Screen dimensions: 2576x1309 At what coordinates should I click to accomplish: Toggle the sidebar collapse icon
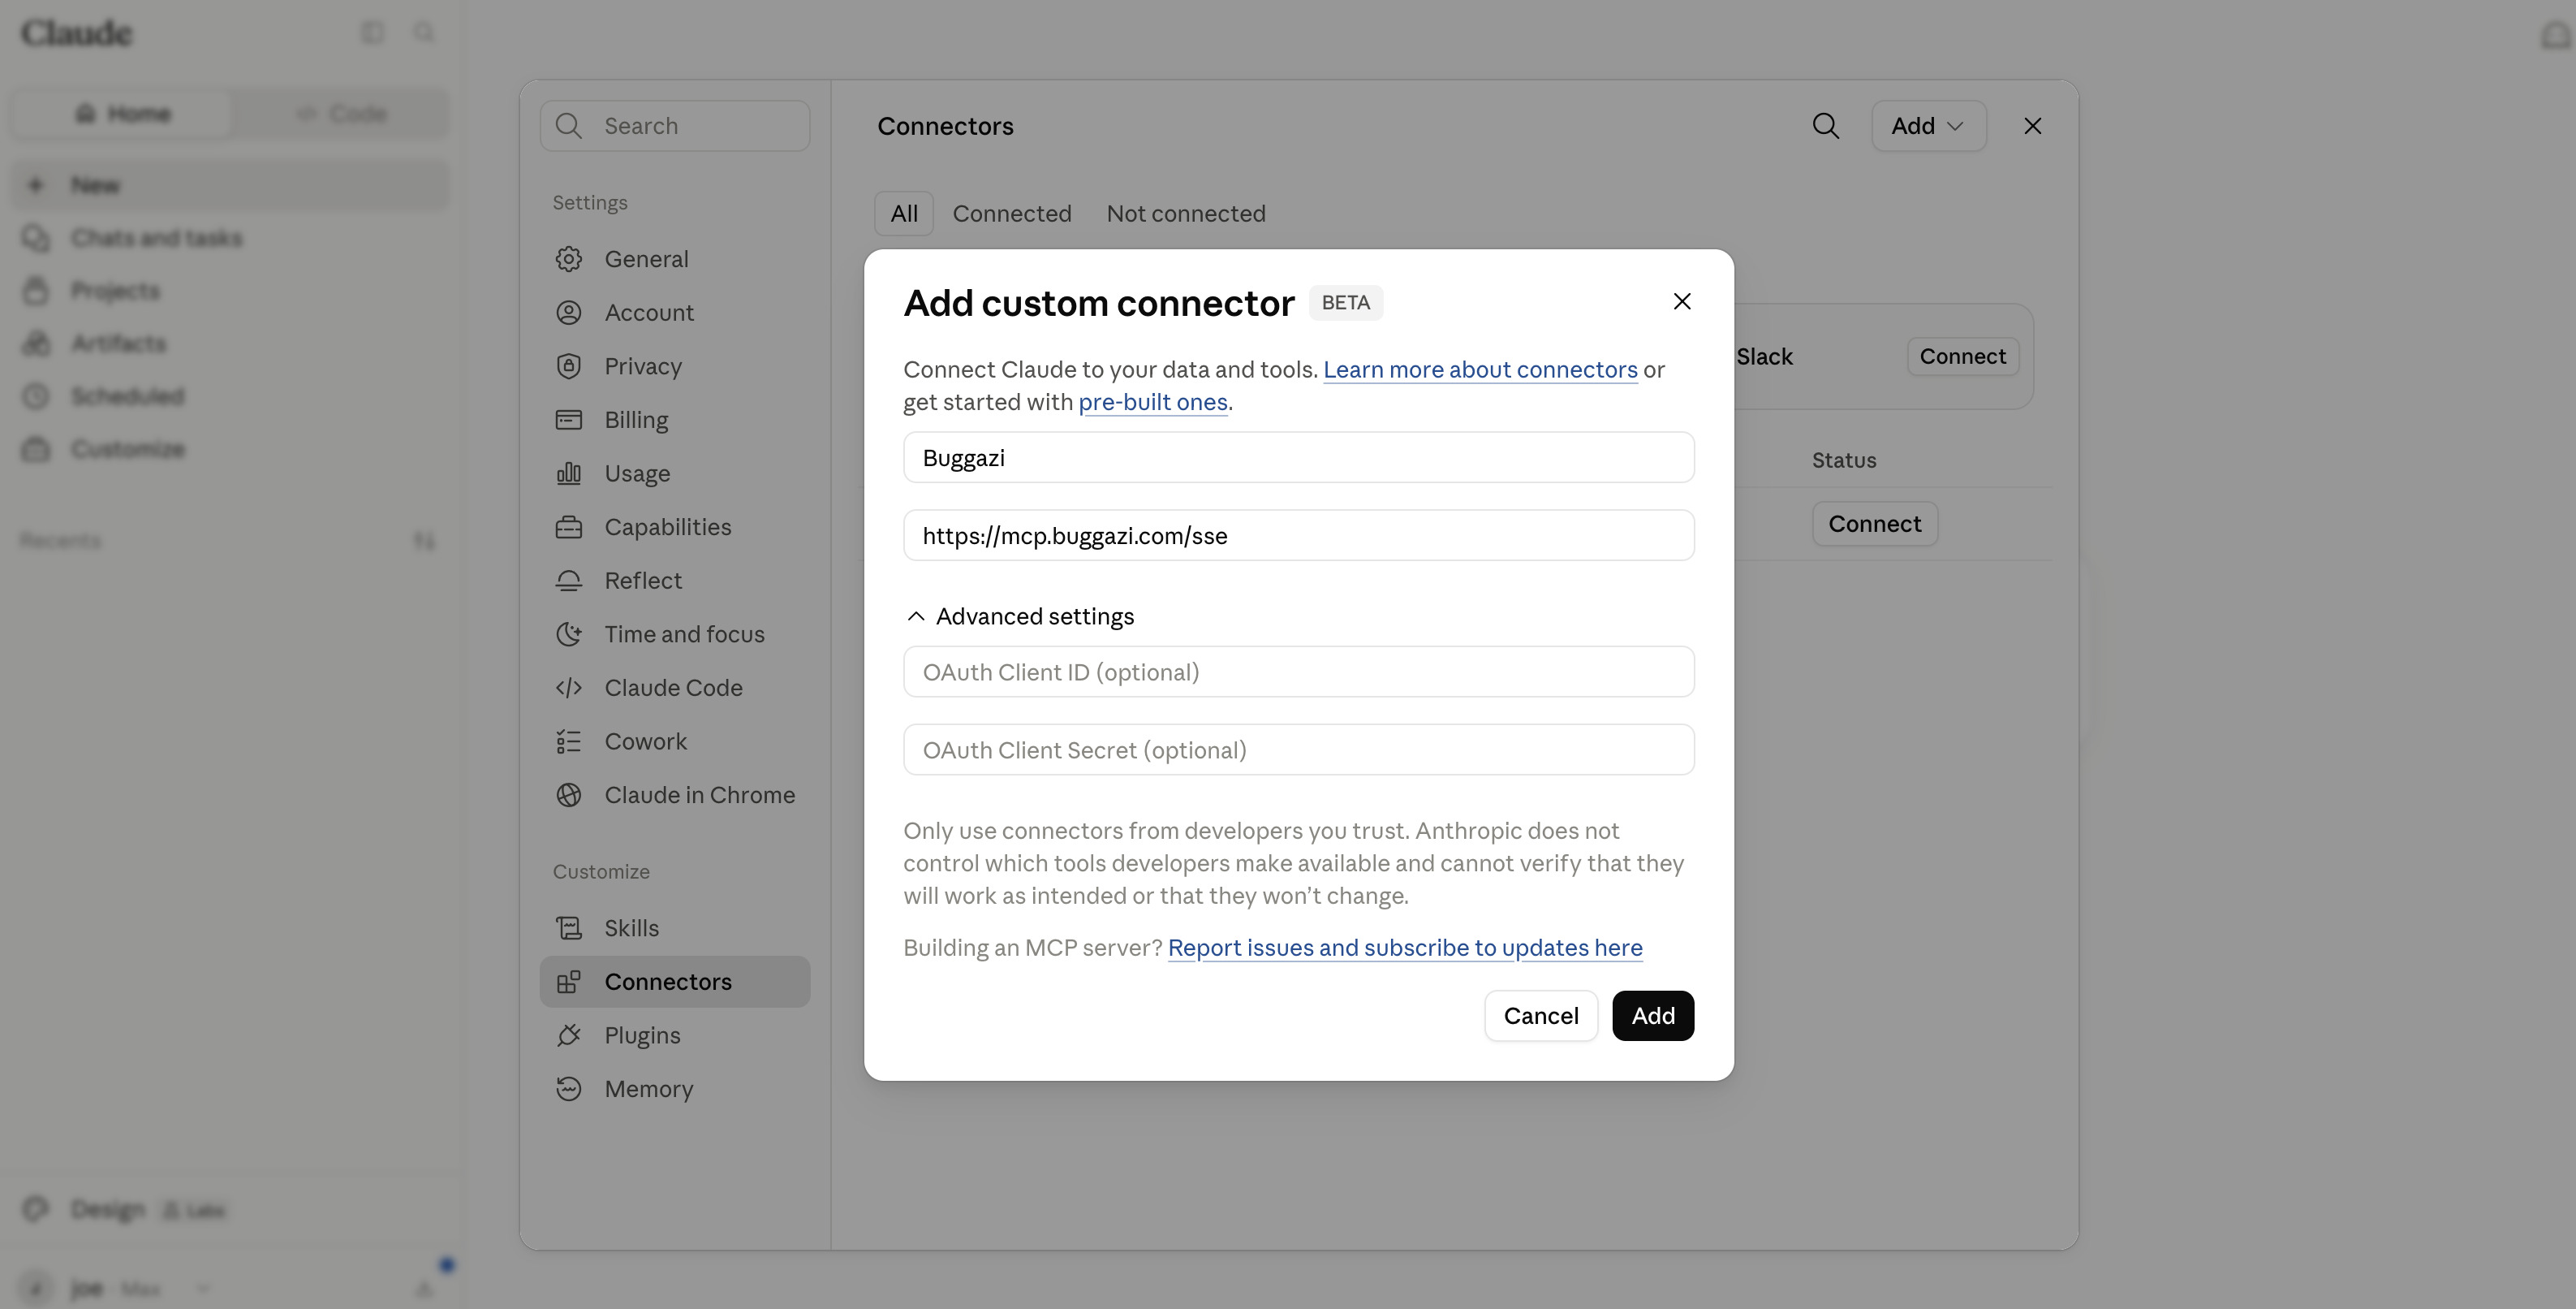coord(372,33)
